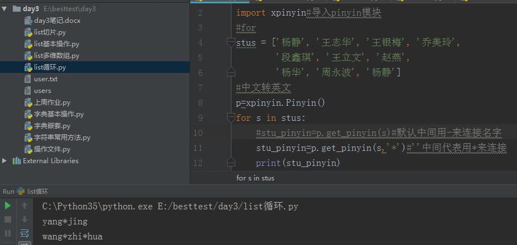The height and width of the screenshot is (245, 517).
Task: Open list多维数组.py in project tree
Action: click(56, 56)
